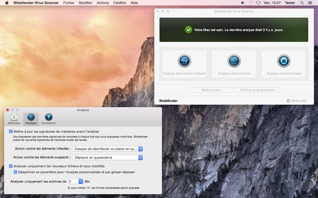318x198 pixels.
Task: Start critical zones scan icon
Action: [184, 61]
